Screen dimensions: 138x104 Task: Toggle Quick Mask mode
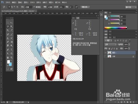8,69
